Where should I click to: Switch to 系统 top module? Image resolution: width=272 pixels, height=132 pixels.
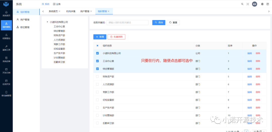tap(45, 4)
